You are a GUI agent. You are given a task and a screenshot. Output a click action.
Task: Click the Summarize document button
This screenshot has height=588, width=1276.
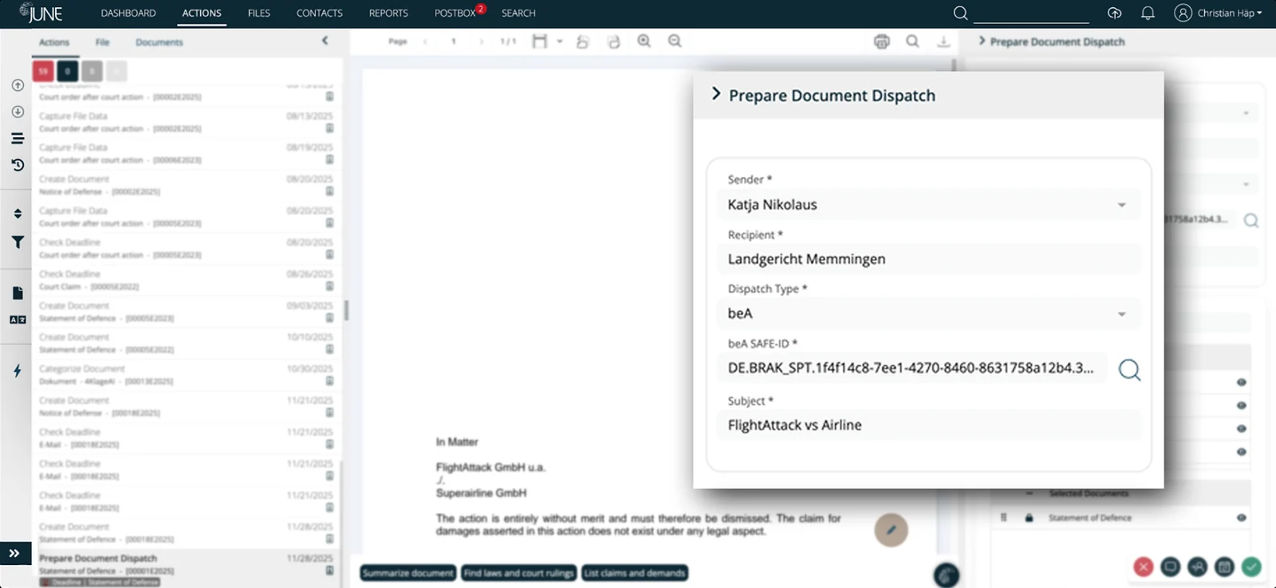pyautogui.click(x=408, y=573)
